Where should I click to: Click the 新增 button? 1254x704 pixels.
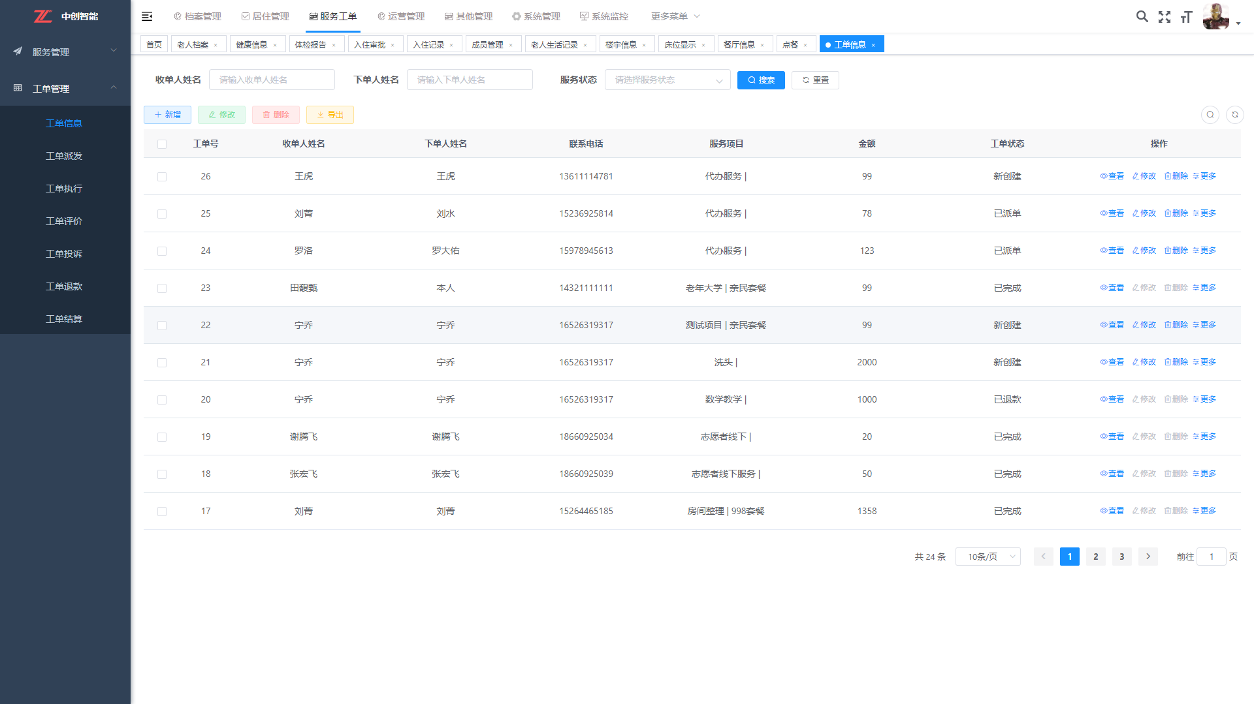pos(167,115)
